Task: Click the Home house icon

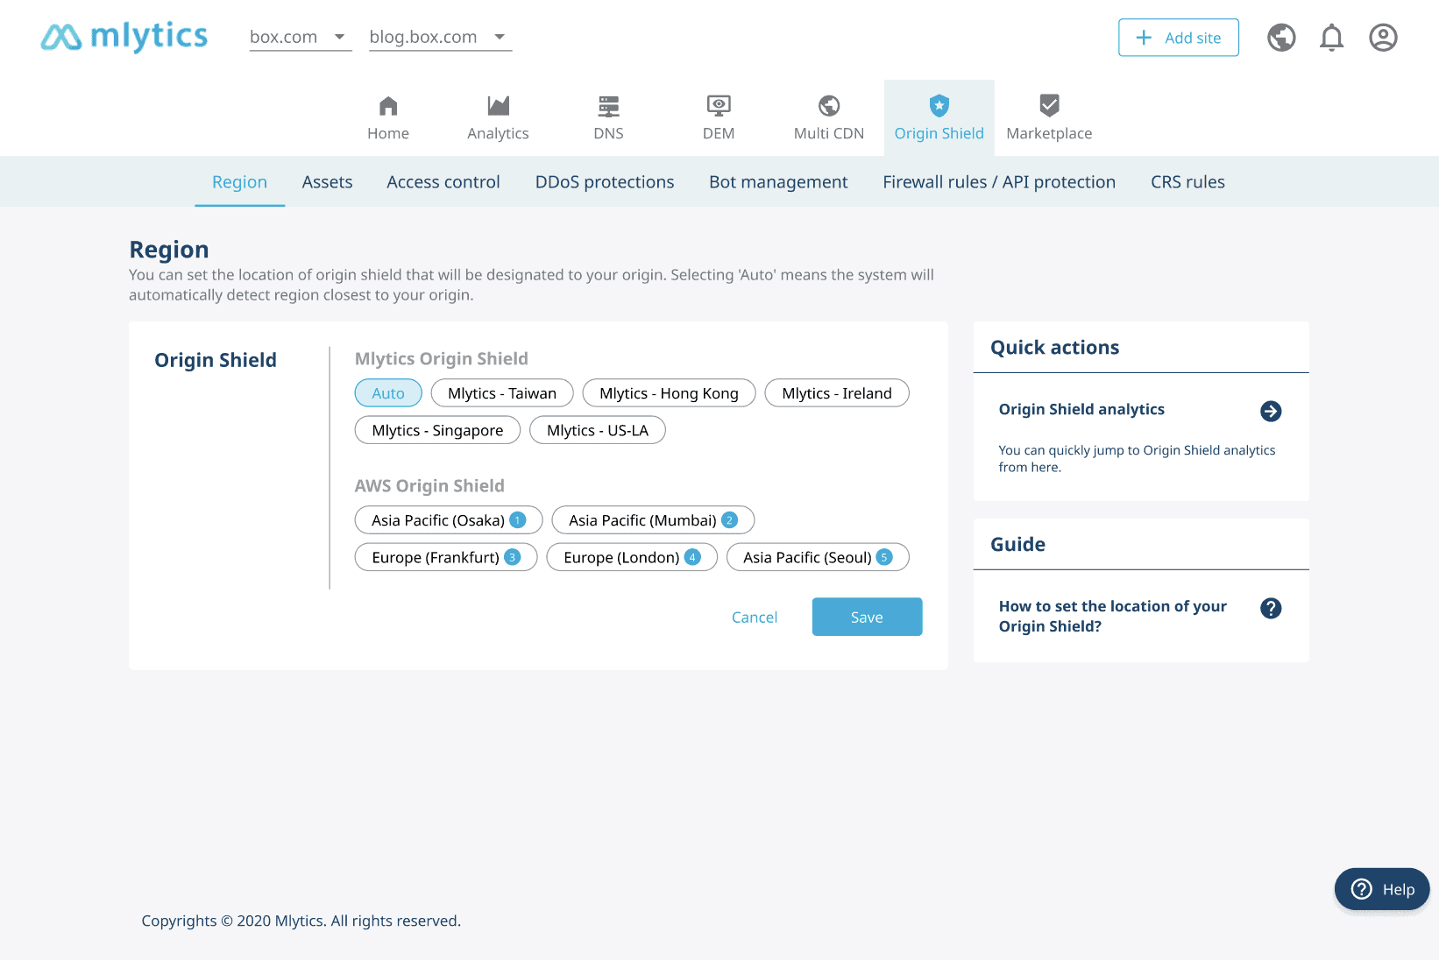Action: coord(388,106)
